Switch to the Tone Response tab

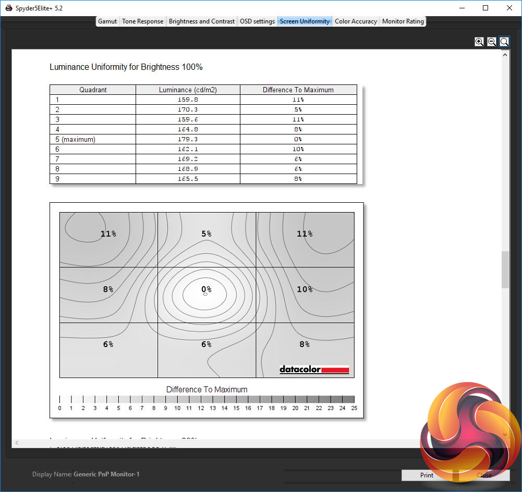pos(142,21)
